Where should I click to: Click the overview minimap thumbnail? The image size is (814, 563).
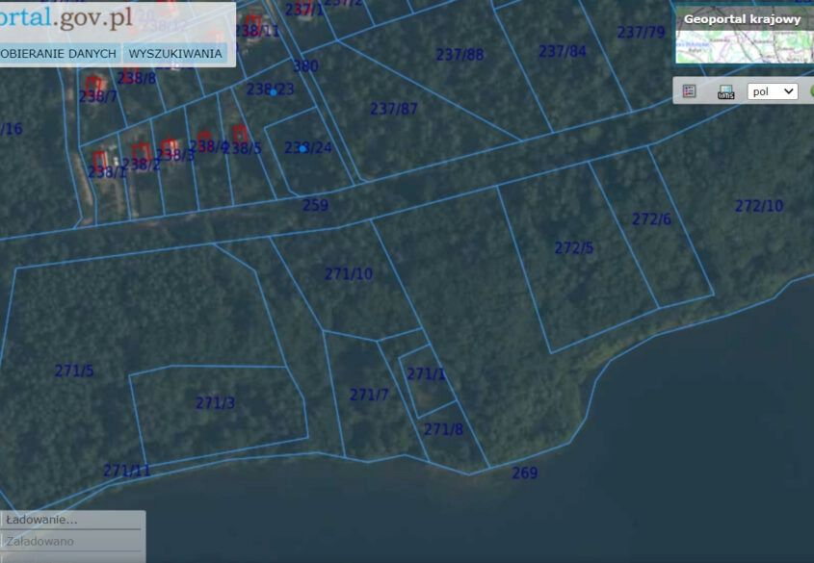click(x=742, y=48)
